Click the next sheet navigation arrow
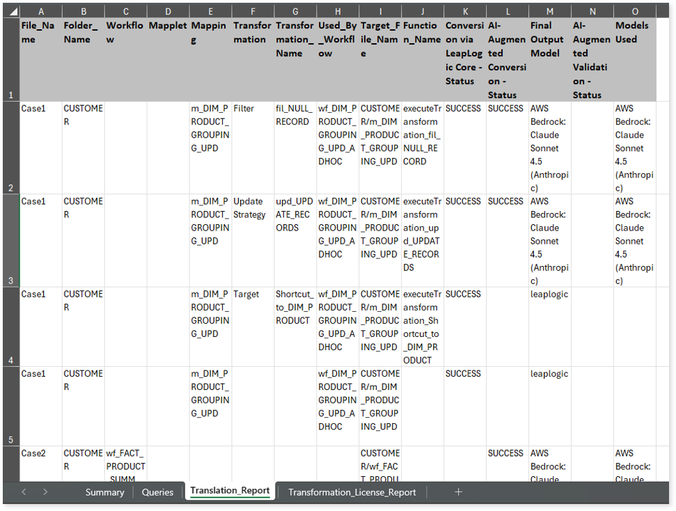The height and width of the screenshot is (511, 676). 45,492
